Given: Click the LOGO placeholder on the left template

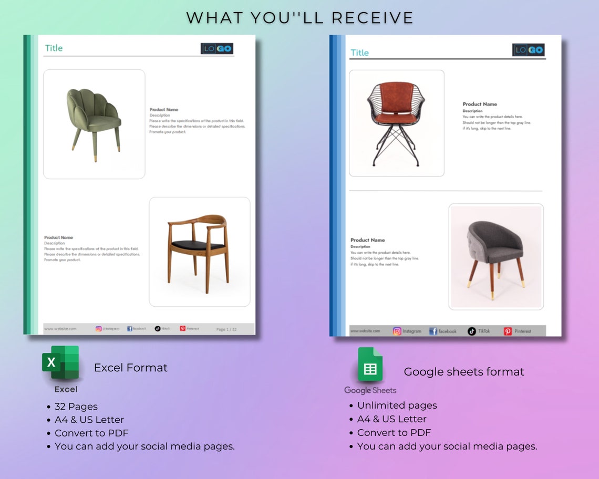Looking at the screenshot, I should coord(216,48).
